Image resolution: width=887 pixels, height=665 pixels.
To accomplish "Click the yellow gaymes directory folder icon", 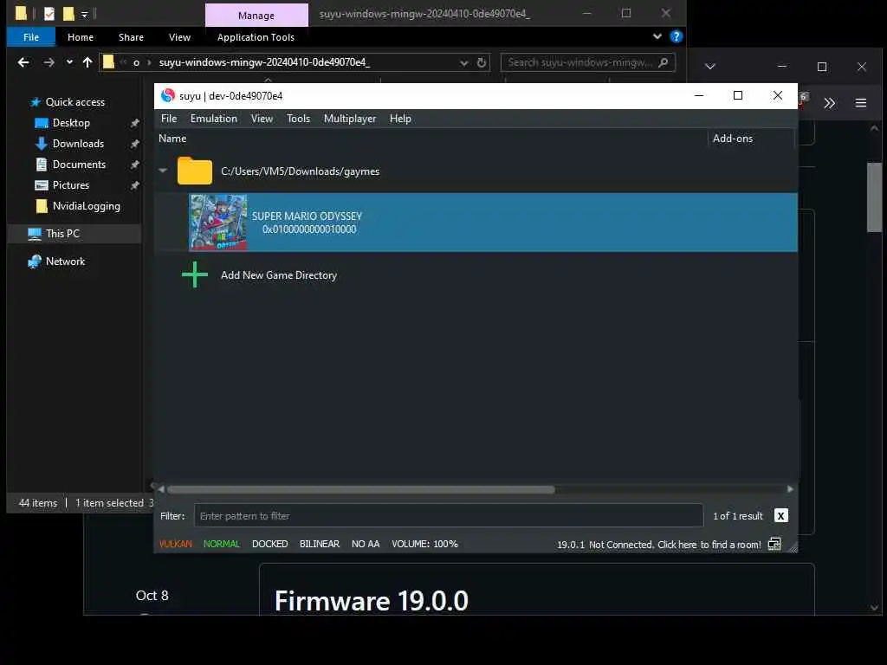I will coord(195,171).
